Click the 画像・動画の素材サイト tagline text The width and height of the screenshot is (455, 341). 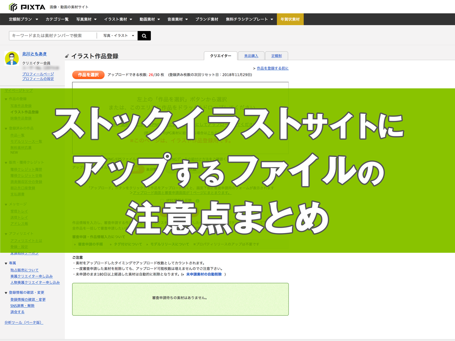tap(69, 7)
